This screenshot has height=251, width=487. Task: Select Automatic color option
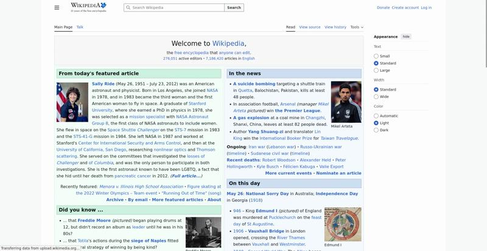click(376, 116)
